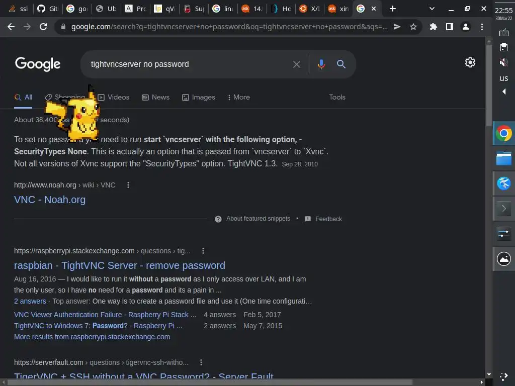Expand hidden tray icons arrow
The image size is (515, 386).
point(504,91)
